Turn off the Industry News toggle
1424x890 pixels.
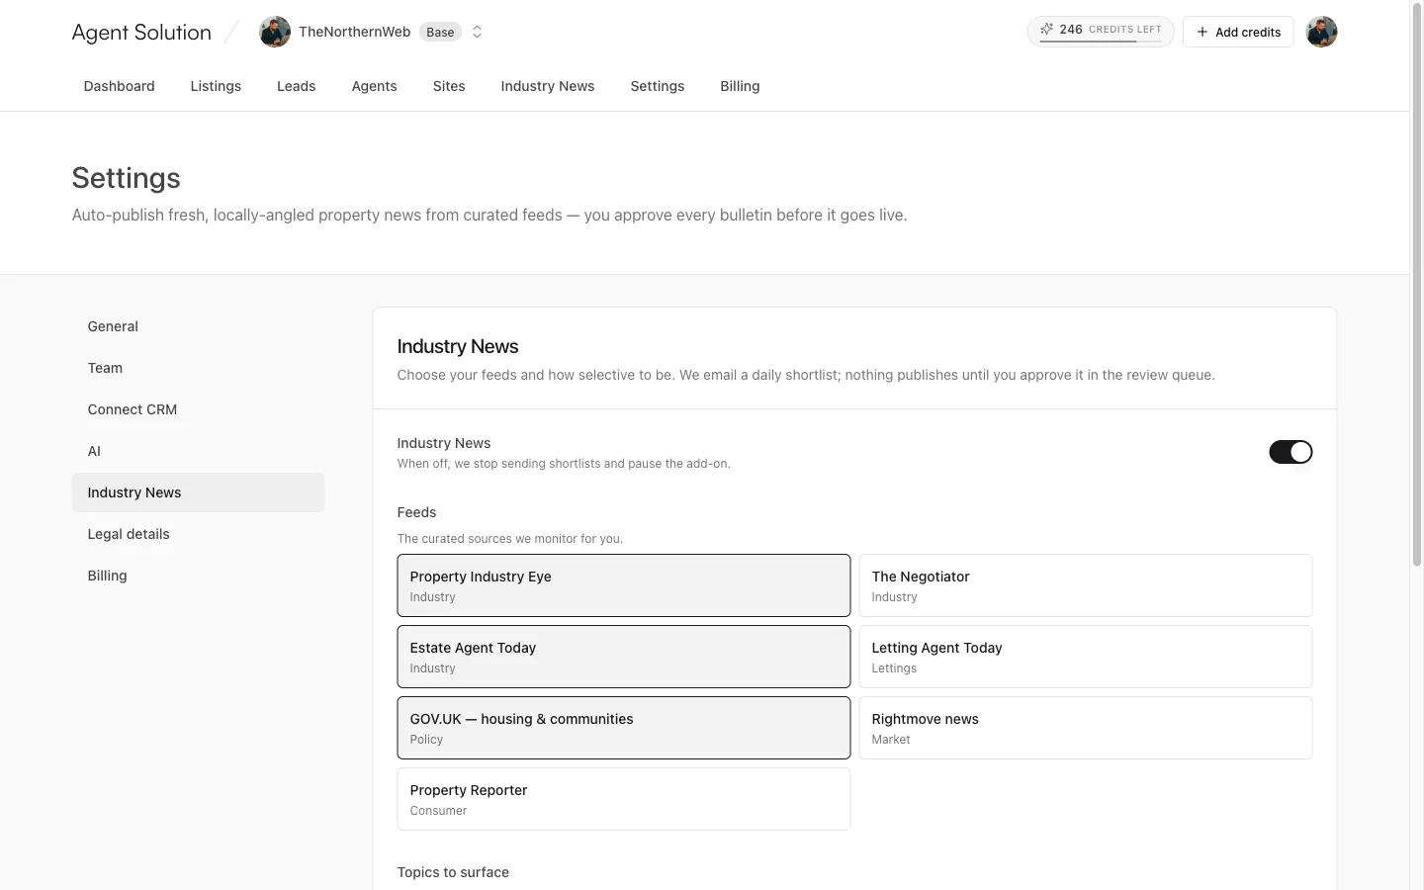[1290, 452]
